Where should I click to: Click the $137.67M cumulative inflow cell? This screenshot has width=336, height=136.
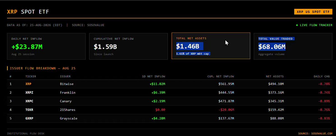tap(226, 118)
